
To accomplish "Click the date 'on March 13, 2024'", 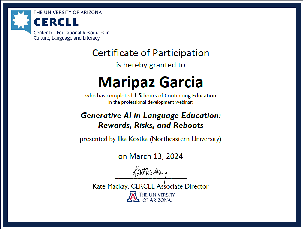I will (151, 156).
